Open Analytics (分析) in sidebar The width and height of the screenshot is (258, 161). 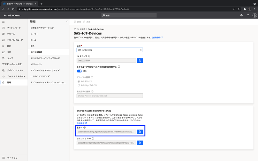pos(14,52)
